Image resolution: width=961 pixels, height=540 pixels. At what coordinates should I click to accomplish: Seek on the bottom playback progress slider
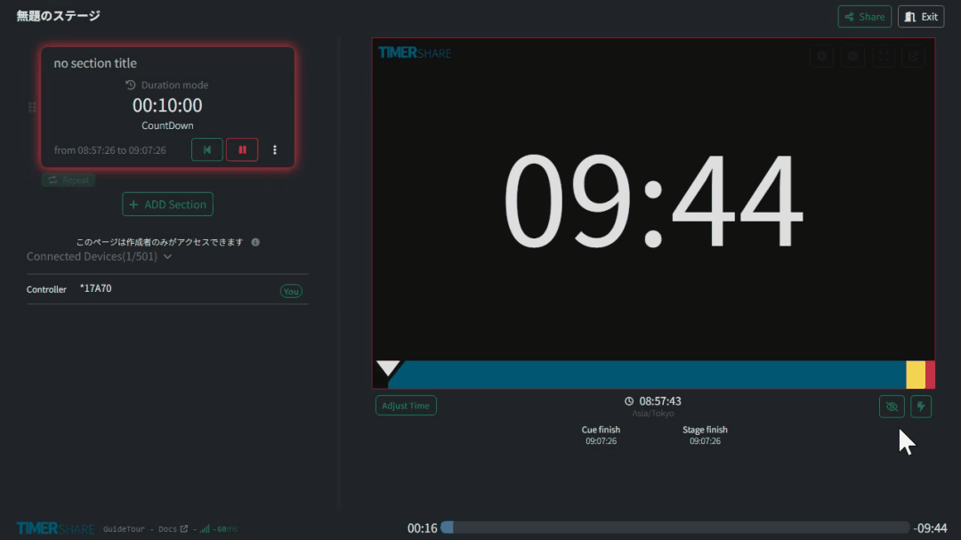pyautogui.click(x=676, y=528)
